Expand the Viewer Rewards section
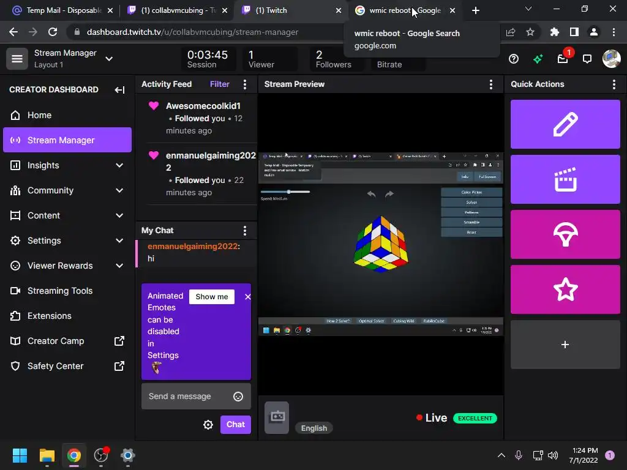 pyautogui.click(x=119, y=266)
